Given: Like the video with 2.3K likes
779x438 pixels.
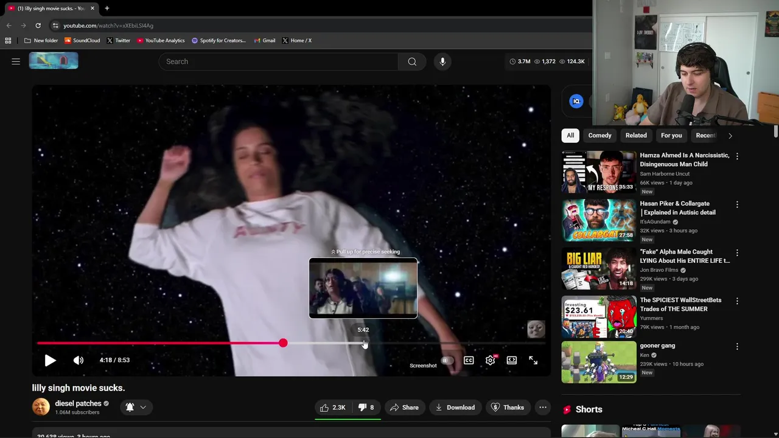Looking at the screenshot, I should click(x=333, y=408).
